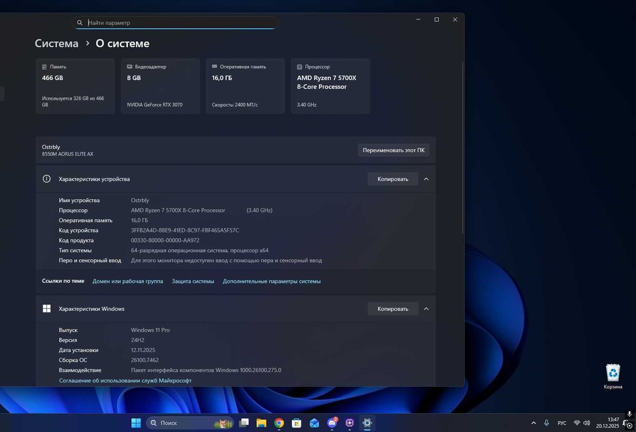This screenshot has width=636, height=432.
Task: Click the microphone tray icon
Action: pyautogui.click(x=546, y=423)
